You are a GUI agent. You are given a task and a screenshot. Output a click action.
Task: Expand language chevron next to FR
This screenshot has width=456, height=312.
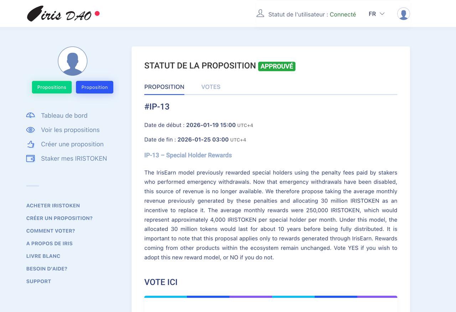382,14
